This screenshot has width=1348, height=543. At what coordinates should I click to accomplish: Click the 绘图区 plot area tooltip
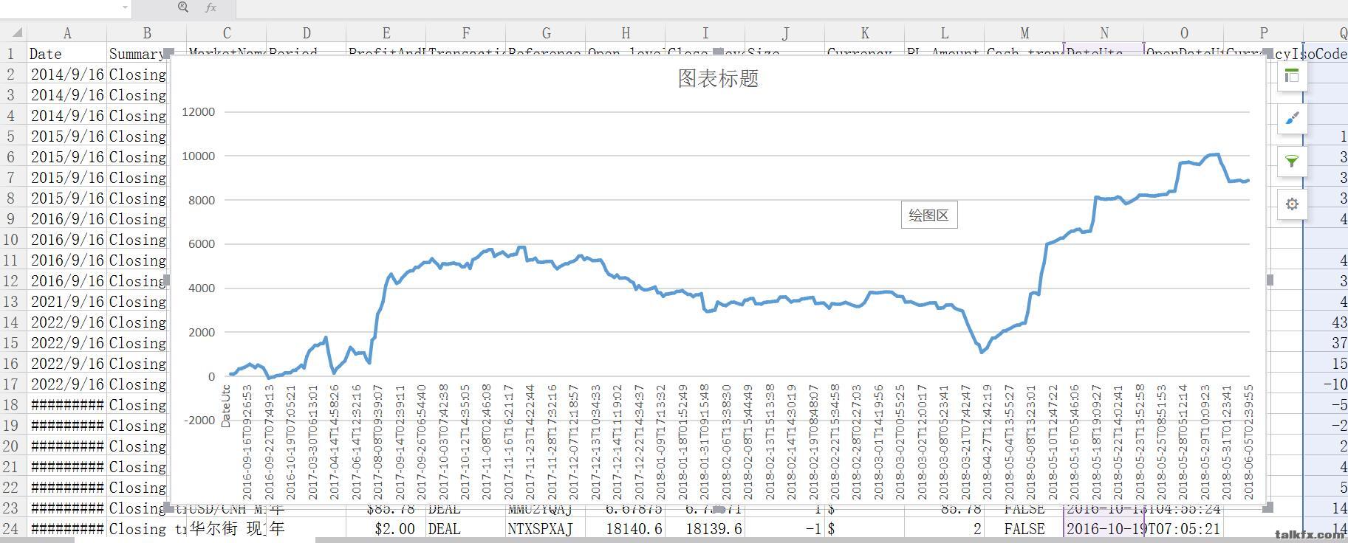[x=928, y=215]
